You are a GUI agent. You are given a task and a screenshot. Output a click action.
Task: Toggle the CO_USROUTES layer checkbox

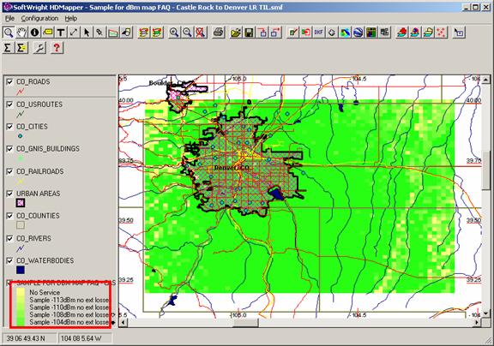[9, 104]
